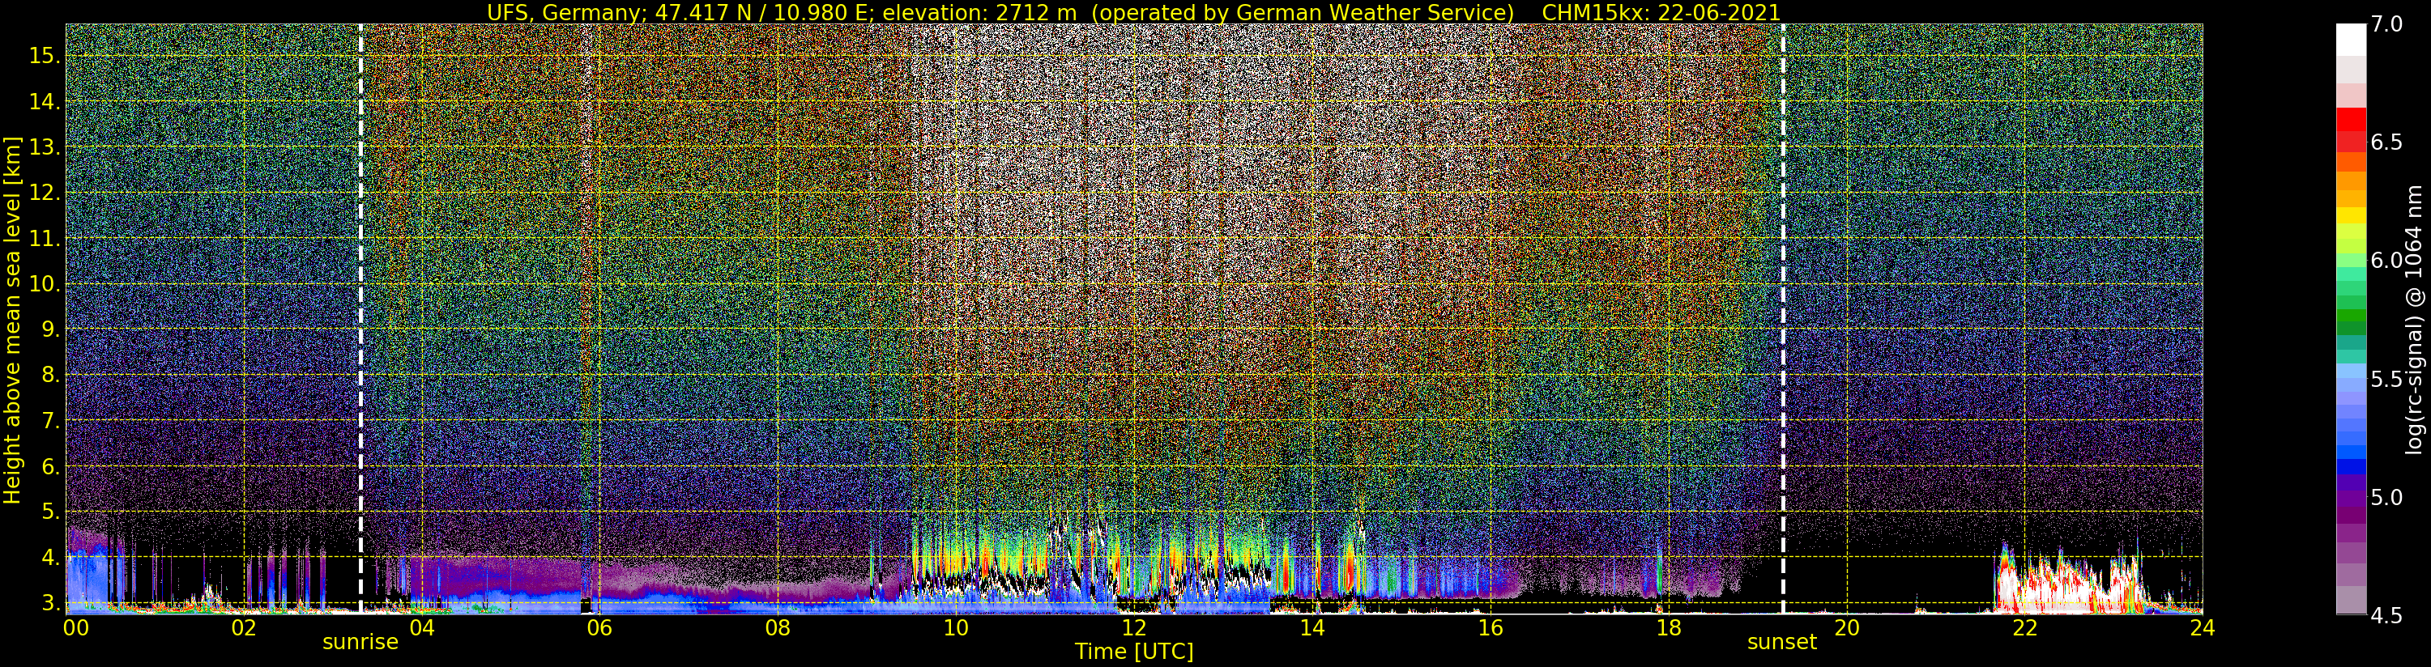The image size is (2431, 667).
Task: Click the time tick label '22'
Action: click(x=2024, y=628)
